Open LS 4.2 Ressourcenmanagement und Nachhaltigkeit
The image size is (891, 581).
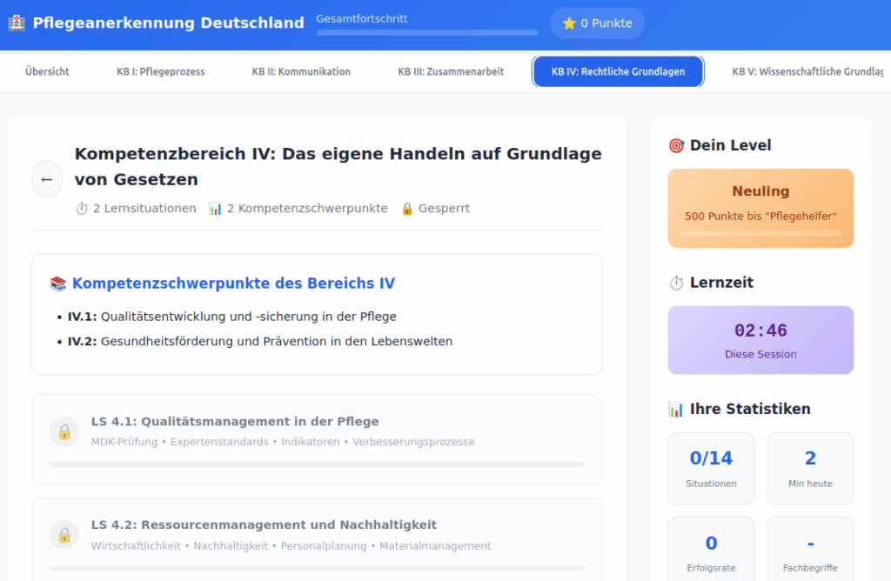click(x=317, y=535)
